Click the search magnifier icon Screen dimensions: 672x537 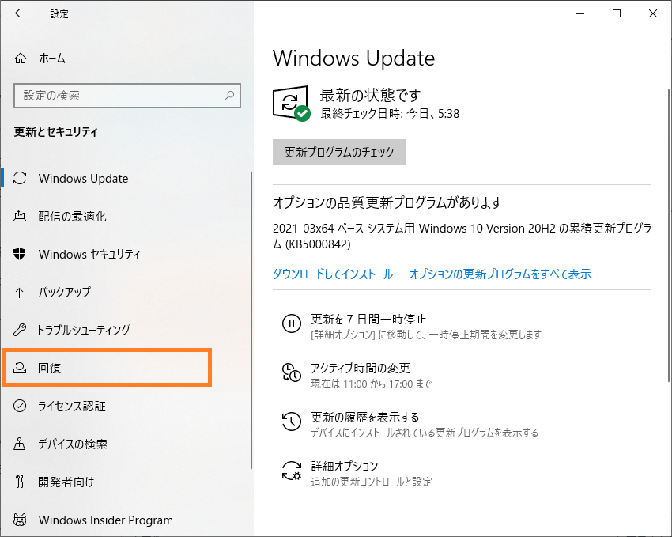(x=229, y=95)
